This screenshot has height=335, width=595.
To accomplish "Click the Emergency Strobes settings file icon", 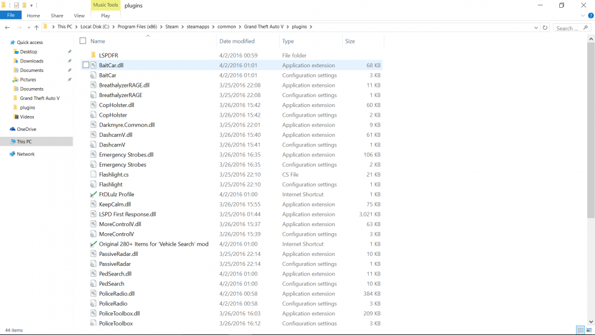I will [x=93, y=165].
